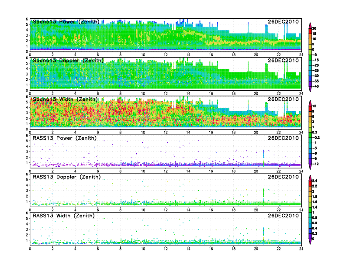Click the 26DEC2010 date on Spano13 Power plot
346x267 pixels.
(x=283, y=21)
